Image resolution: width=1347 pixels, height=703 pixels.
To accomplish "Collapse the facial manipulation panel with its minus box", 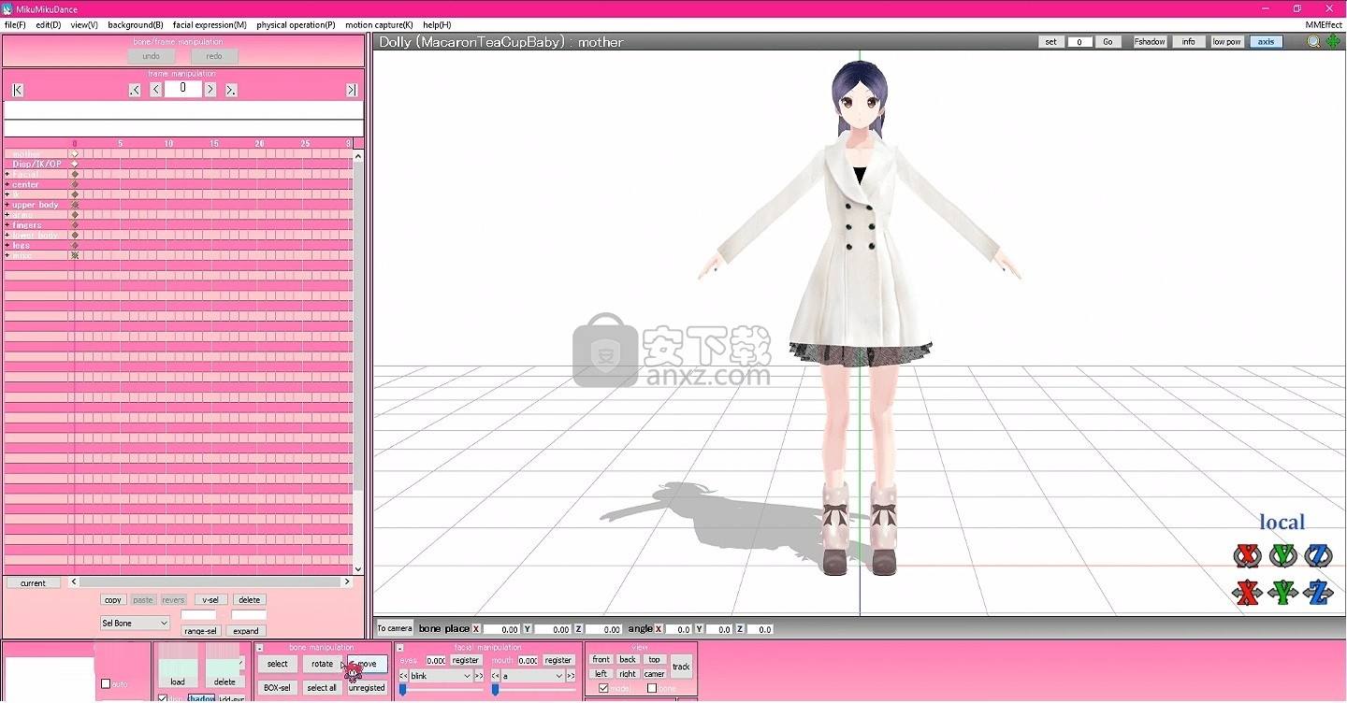I will pyautogui.click(x=400, y=648).
